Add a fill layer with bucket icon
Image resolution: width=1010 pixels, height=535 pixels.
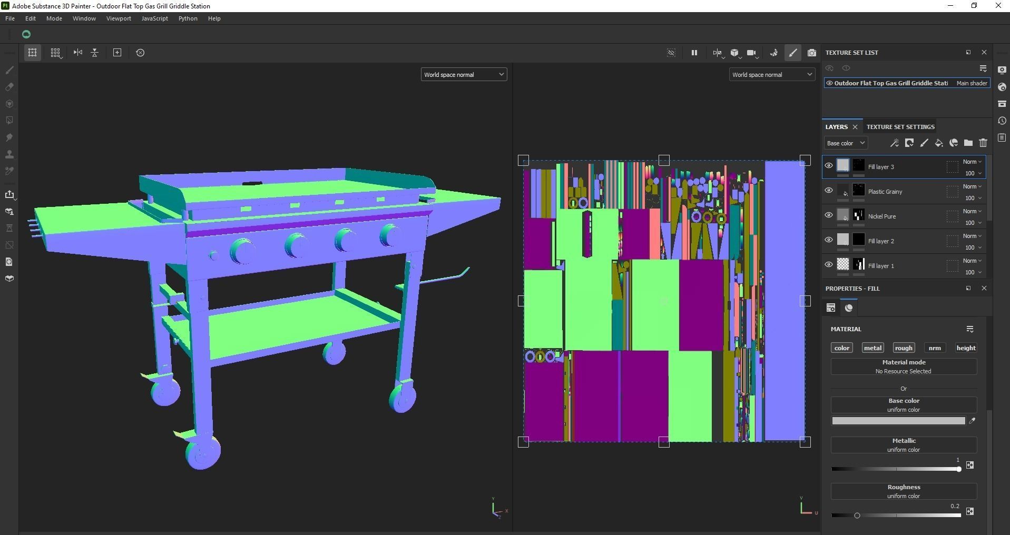(939, 143)
